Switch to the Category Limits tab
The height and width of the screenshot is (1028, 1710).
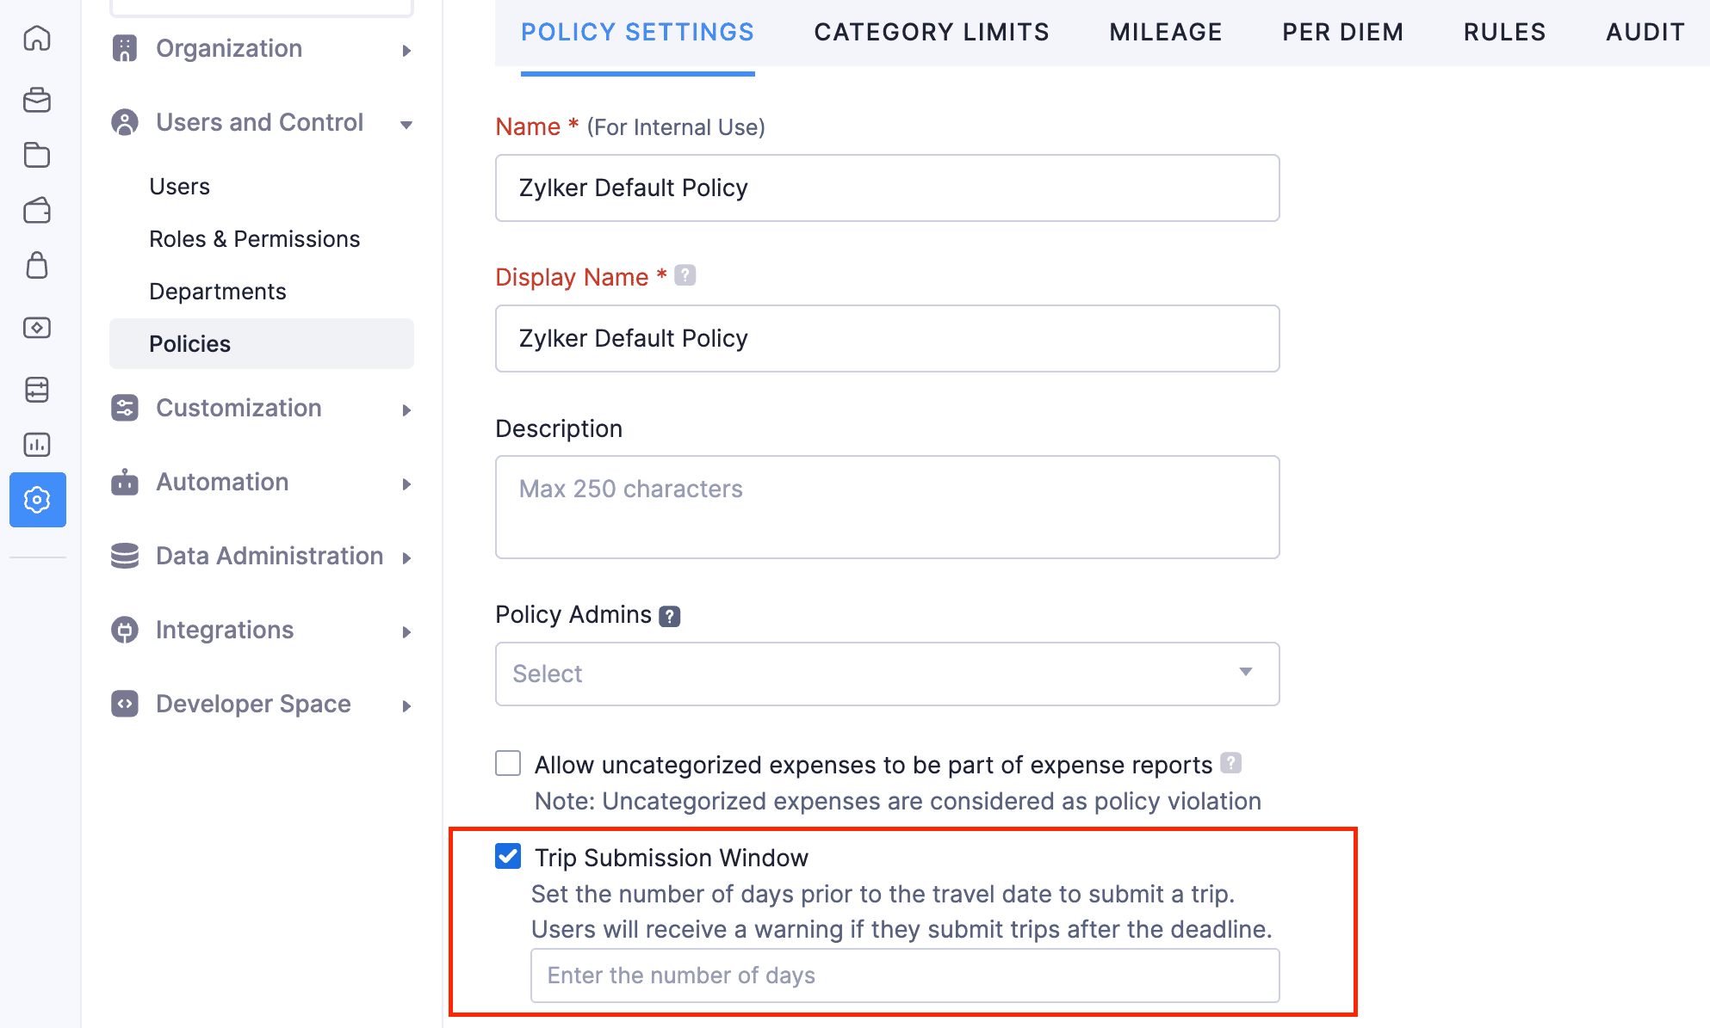[931, 33]
